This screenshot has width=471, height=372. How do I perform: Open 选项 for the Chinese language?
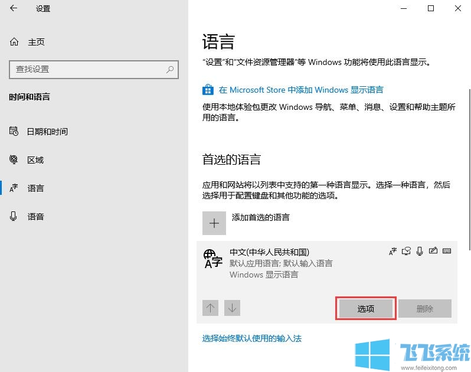coord(365,308)
